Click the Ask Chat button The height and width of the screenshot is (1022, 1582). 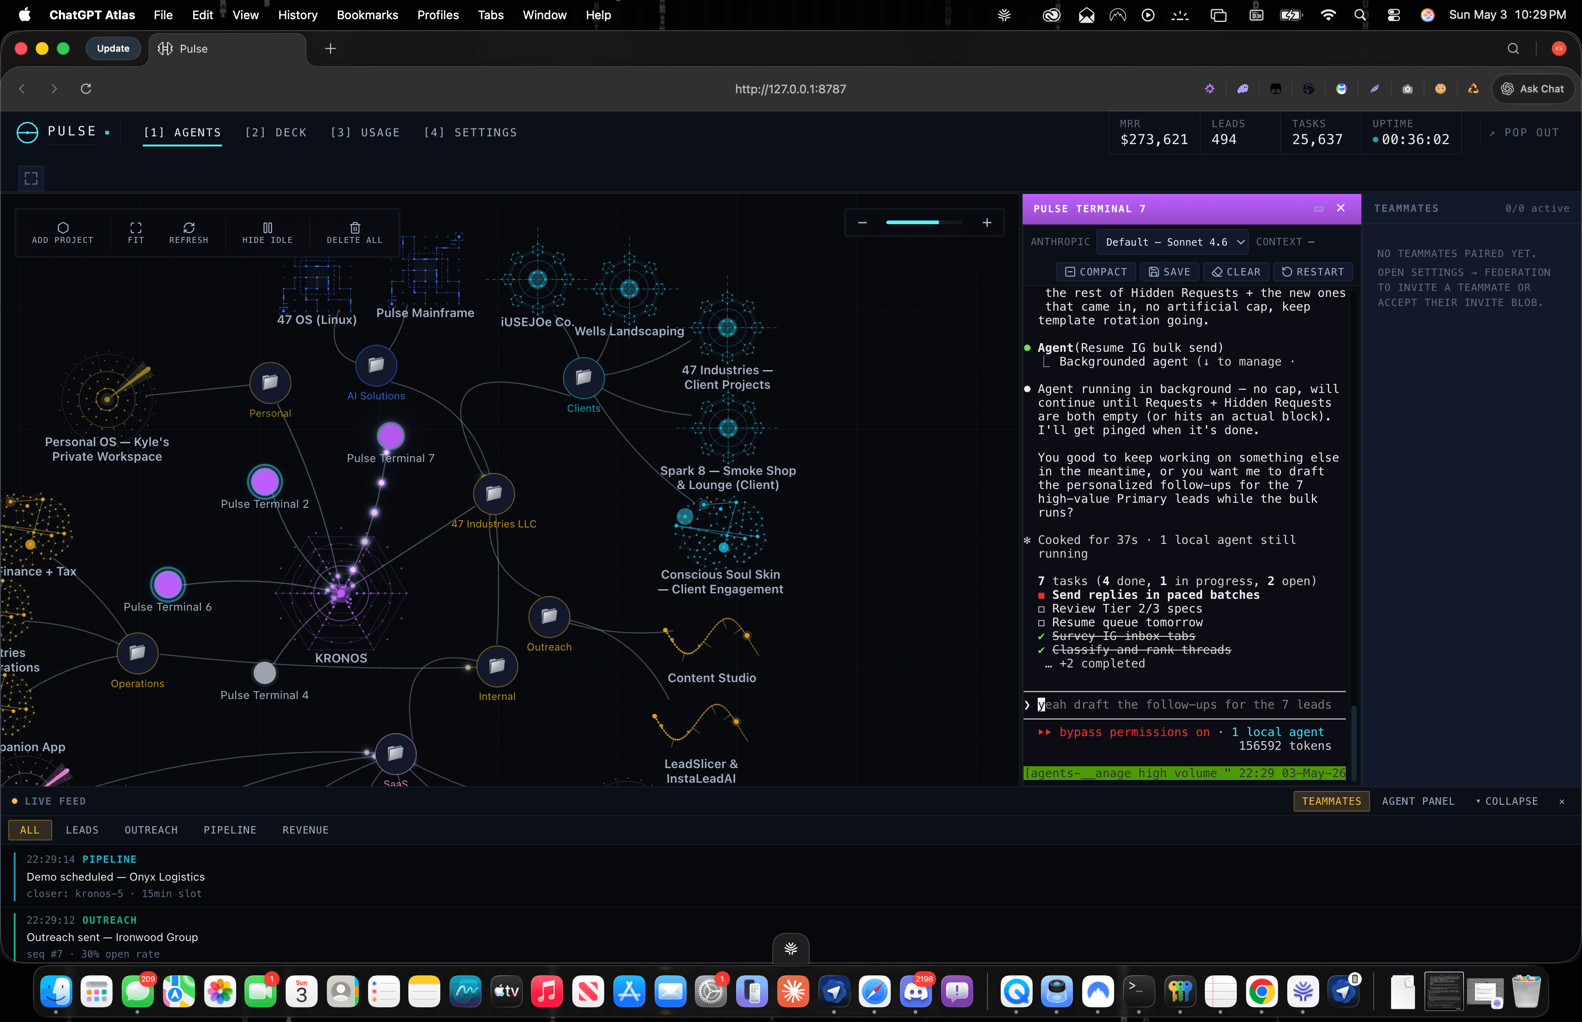(x=1533, y=89)
